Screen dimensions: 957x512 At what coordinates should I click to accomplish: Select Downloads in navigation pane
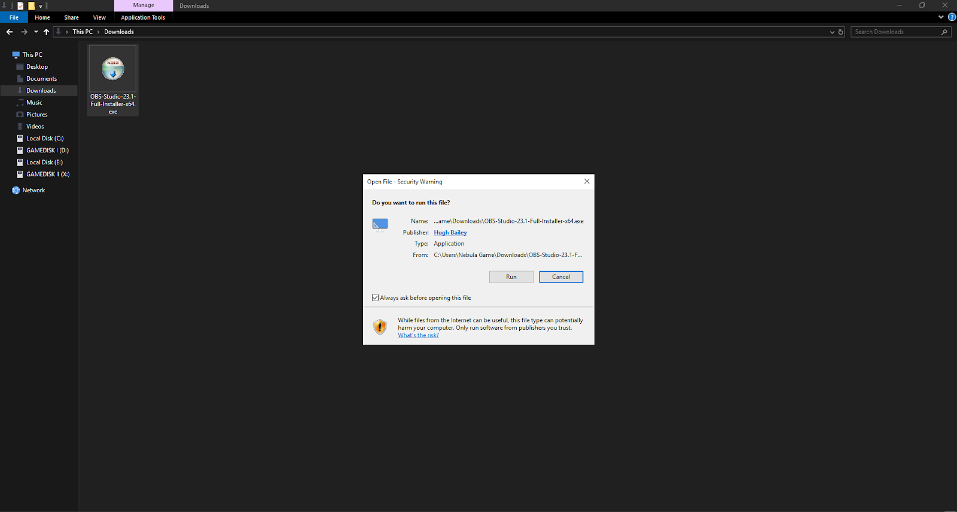pyautogui.click(x=41, y=91)
